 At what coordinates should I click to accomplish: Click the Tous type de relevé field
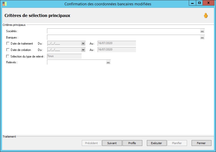pyautogui.click(x=64, y=56)
